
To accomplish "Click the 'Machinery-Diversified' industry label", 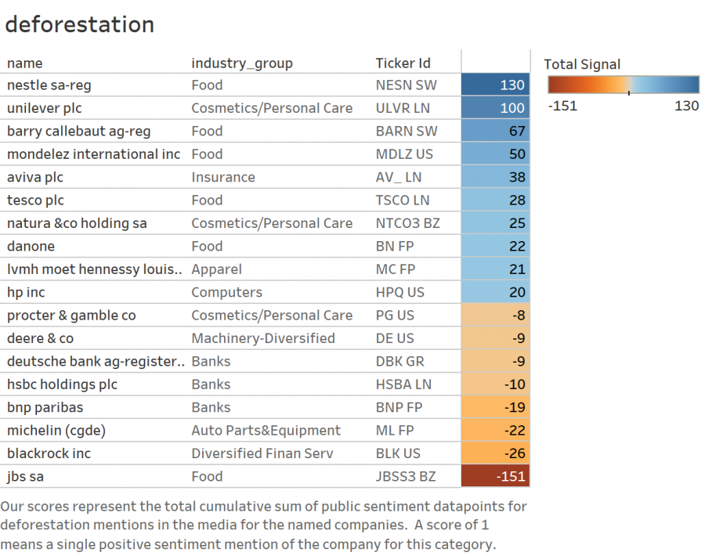I will 263,338.
